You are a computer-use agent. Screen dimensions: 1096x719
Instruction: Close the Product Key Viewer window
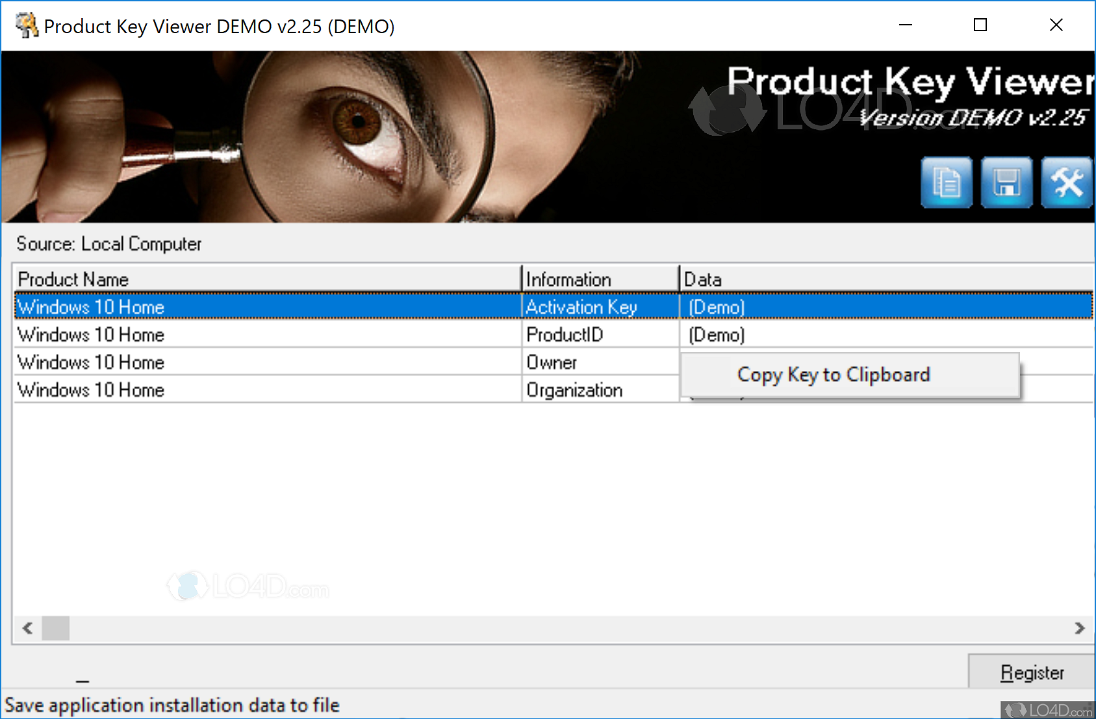click(x=1056, y=25)
